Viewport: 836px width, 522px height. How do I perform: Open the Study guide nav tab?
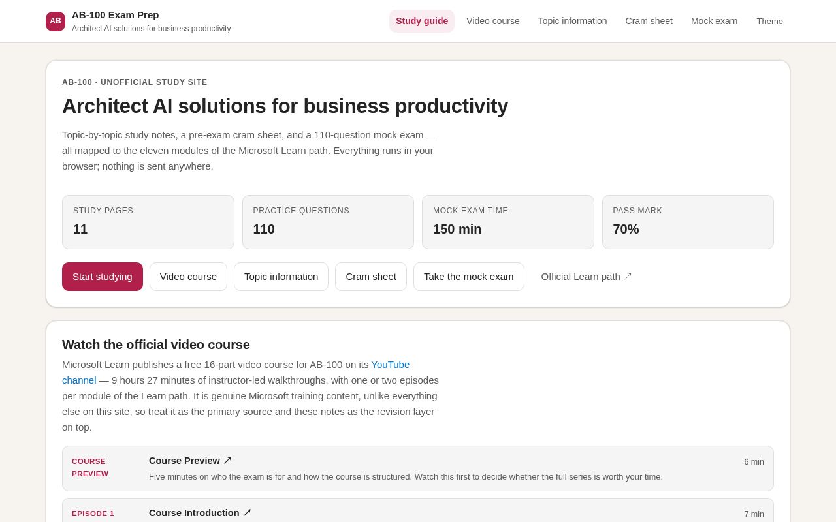[422, 21]
